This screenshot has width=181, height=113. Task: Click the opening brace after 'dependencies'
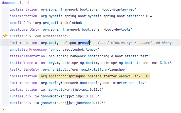[x=28, y=3]
